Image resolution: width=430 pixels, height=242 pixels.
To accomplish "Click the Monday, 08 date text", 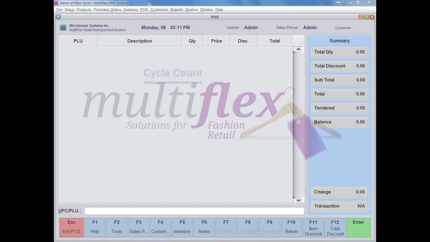I will click(153, 28).
